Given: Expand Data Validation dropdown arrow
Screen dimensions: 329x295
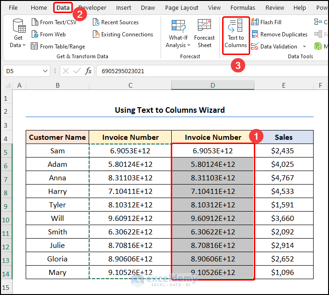Looking at the screenshot, I should click(x=305, y=47).
